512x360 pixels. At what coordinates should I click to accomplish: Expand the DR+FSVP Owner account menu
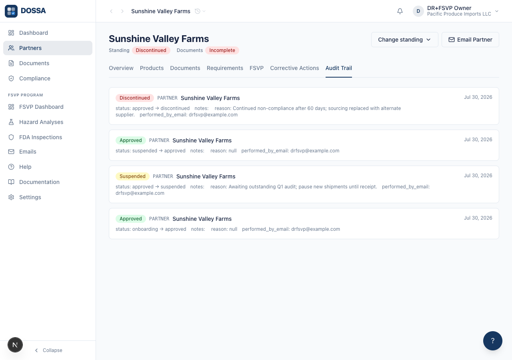click(456, 11)
